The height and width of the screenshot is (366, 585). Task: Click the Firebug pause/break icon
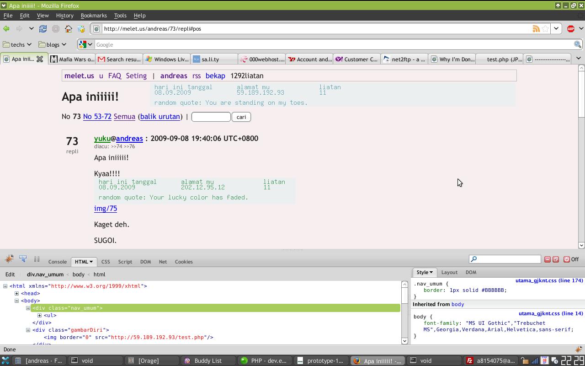coord(37,259)
